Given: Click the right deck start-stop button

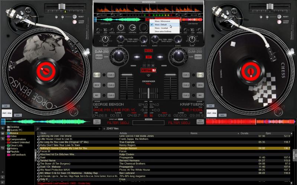Looking at the screenshot, I should (x=212, y=113).
